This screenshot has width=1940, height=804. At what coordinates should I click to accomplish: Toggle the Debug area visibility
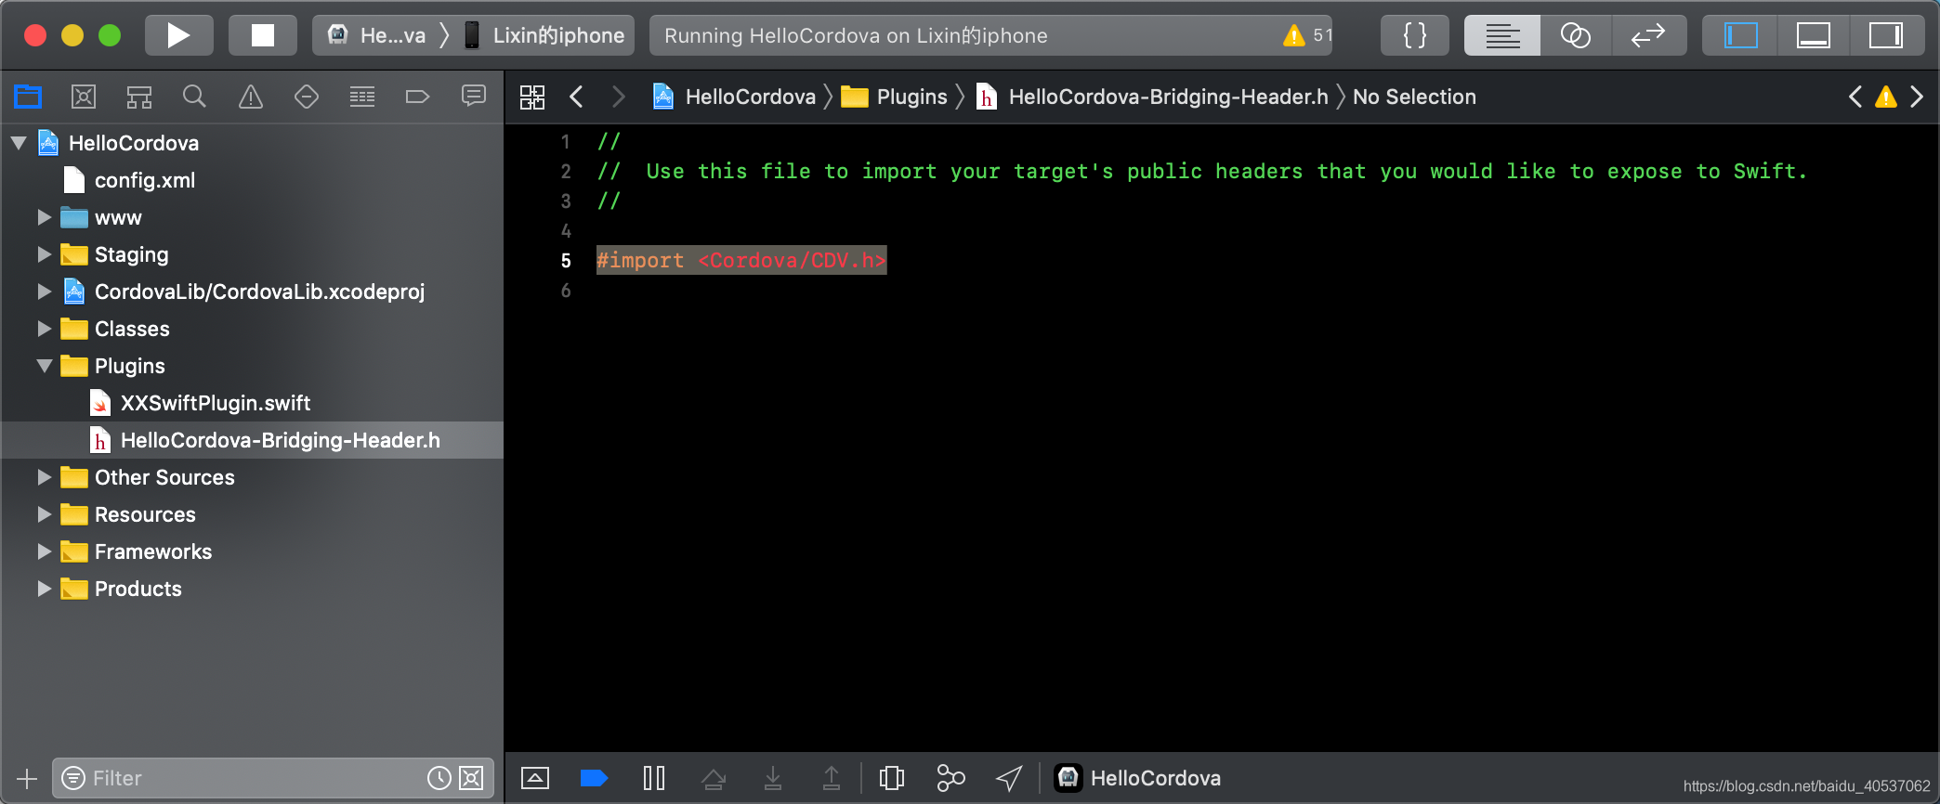pos(1813,35)
